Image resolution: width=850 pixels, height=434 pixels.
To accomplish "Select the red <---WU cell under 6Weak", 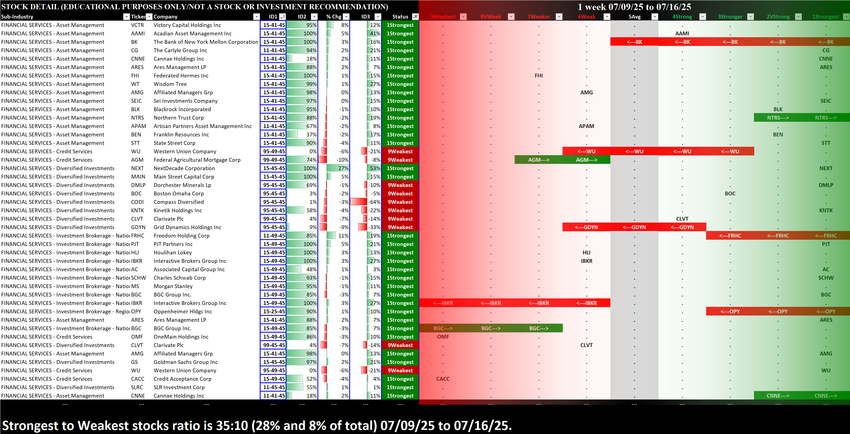I will [x=586, y=151].
